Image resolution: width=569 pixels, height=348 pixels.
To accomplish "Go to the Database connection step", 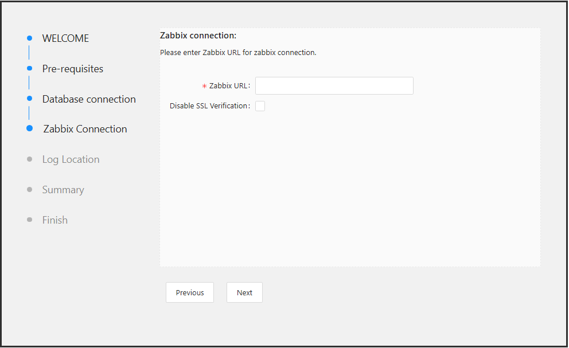I will pyautogui.click(x=89, y=99).
